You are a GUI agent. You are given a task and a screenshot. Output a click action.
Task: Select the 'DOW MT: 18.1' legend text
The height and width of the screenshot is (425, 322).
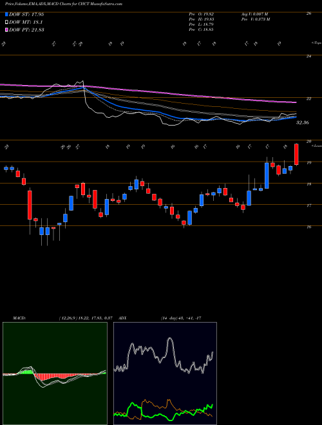pos(26,23)
